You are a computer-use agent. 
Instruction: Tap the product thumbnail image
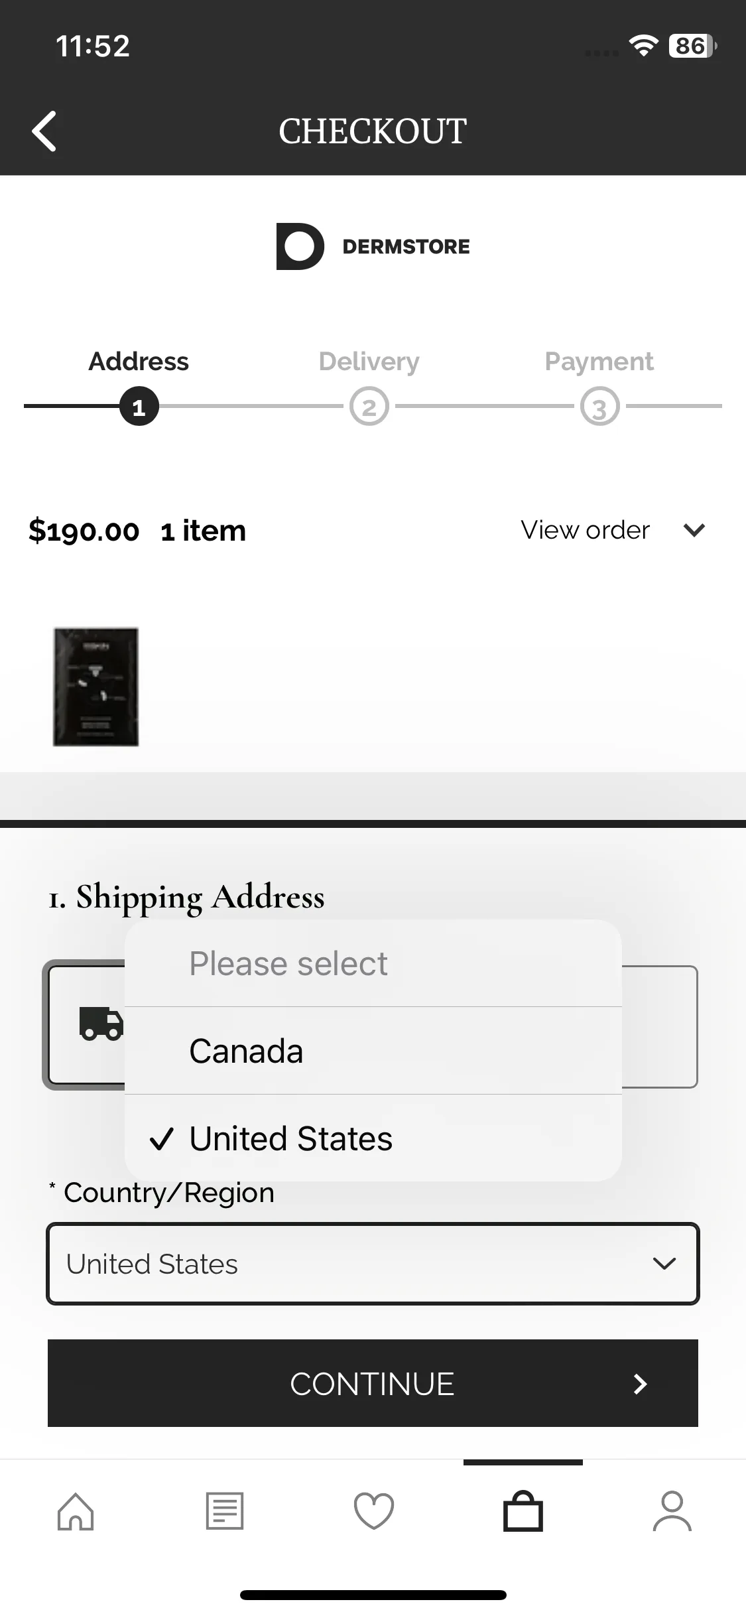(x=96, y=687)
